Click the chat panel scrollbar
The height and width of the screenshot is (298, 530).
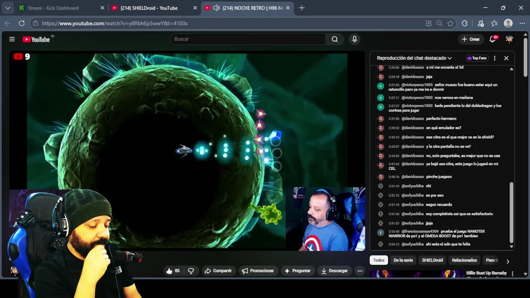pos(511,213)
